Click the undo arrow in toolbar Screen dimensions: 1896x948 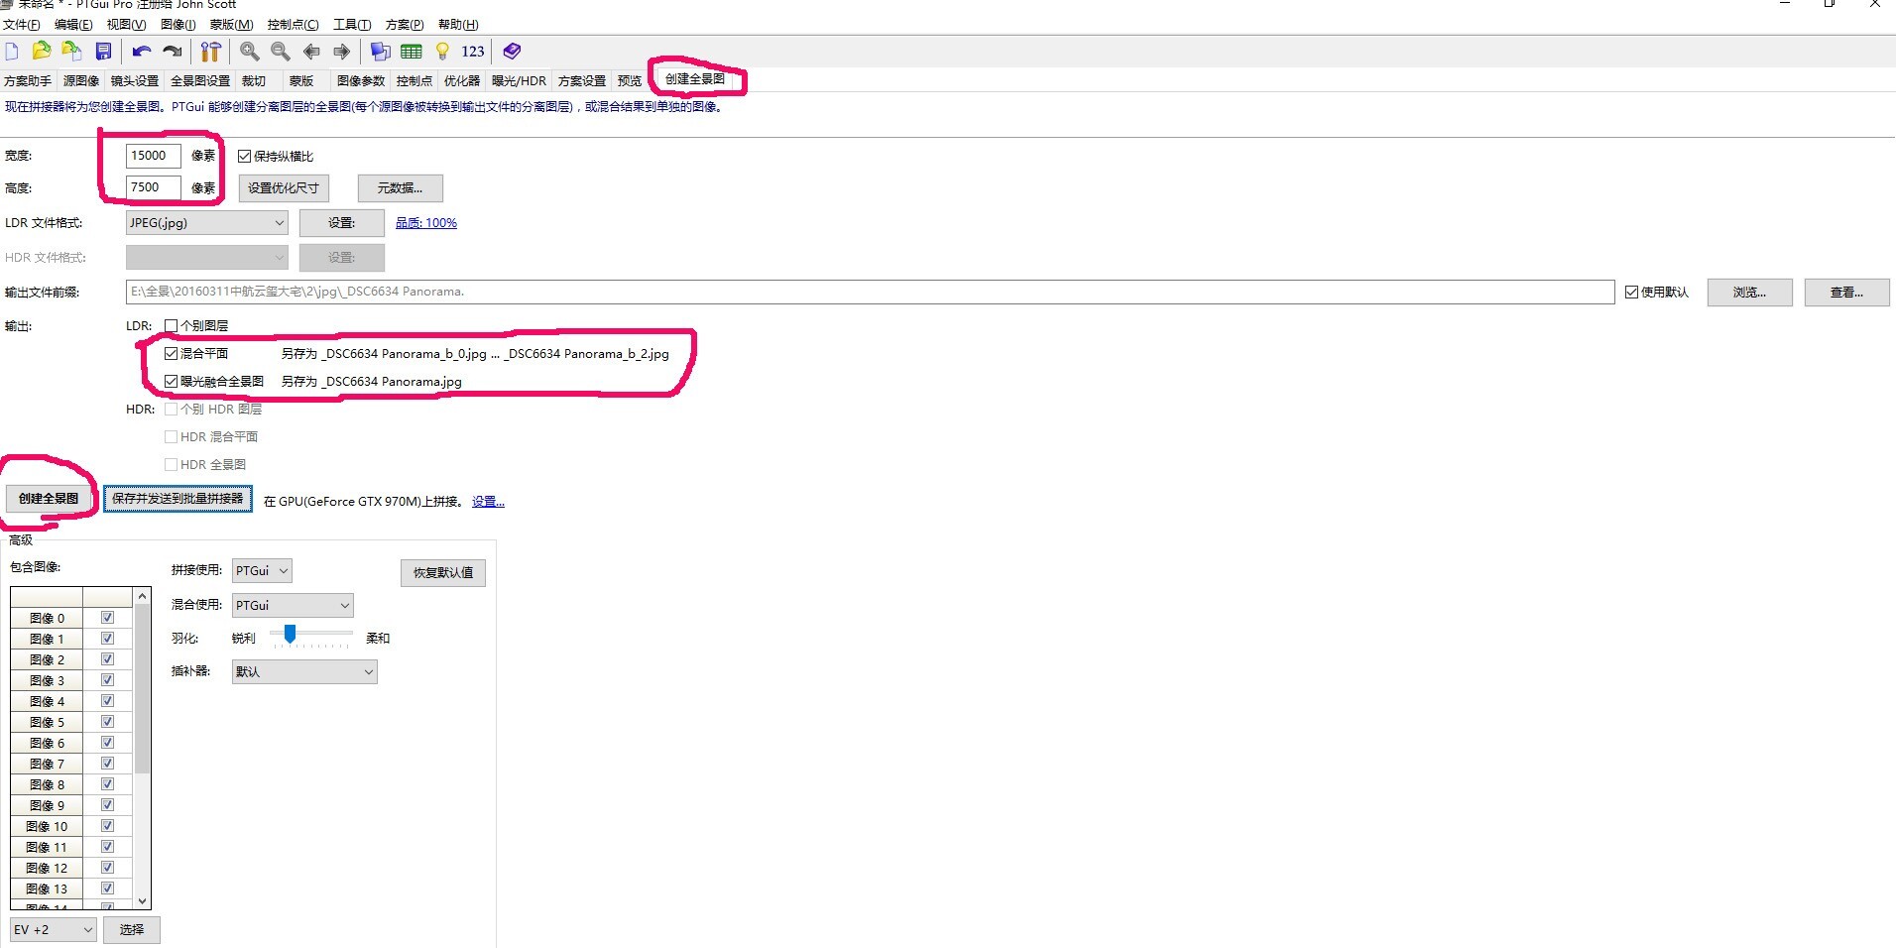(x=142, y=52)
